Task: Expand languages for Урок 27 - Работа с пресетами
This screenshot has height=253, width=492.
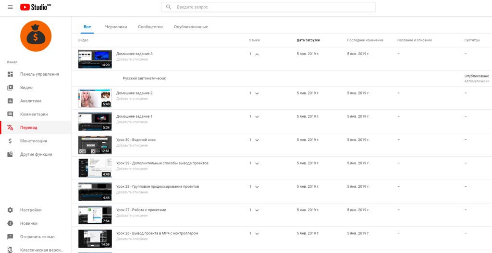Action: (257, 210)
